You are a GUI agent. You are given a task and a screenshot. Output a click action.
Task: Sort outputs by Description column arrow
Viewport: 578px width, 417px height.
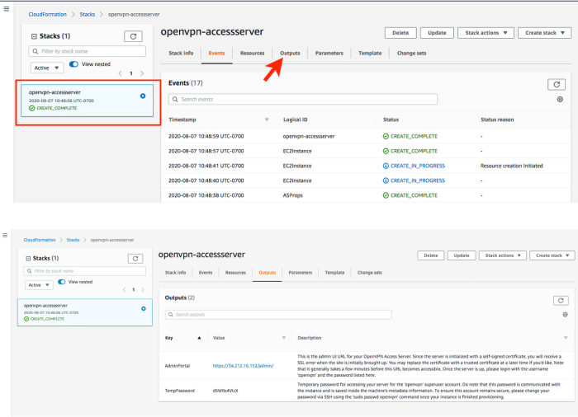(566, 338)
